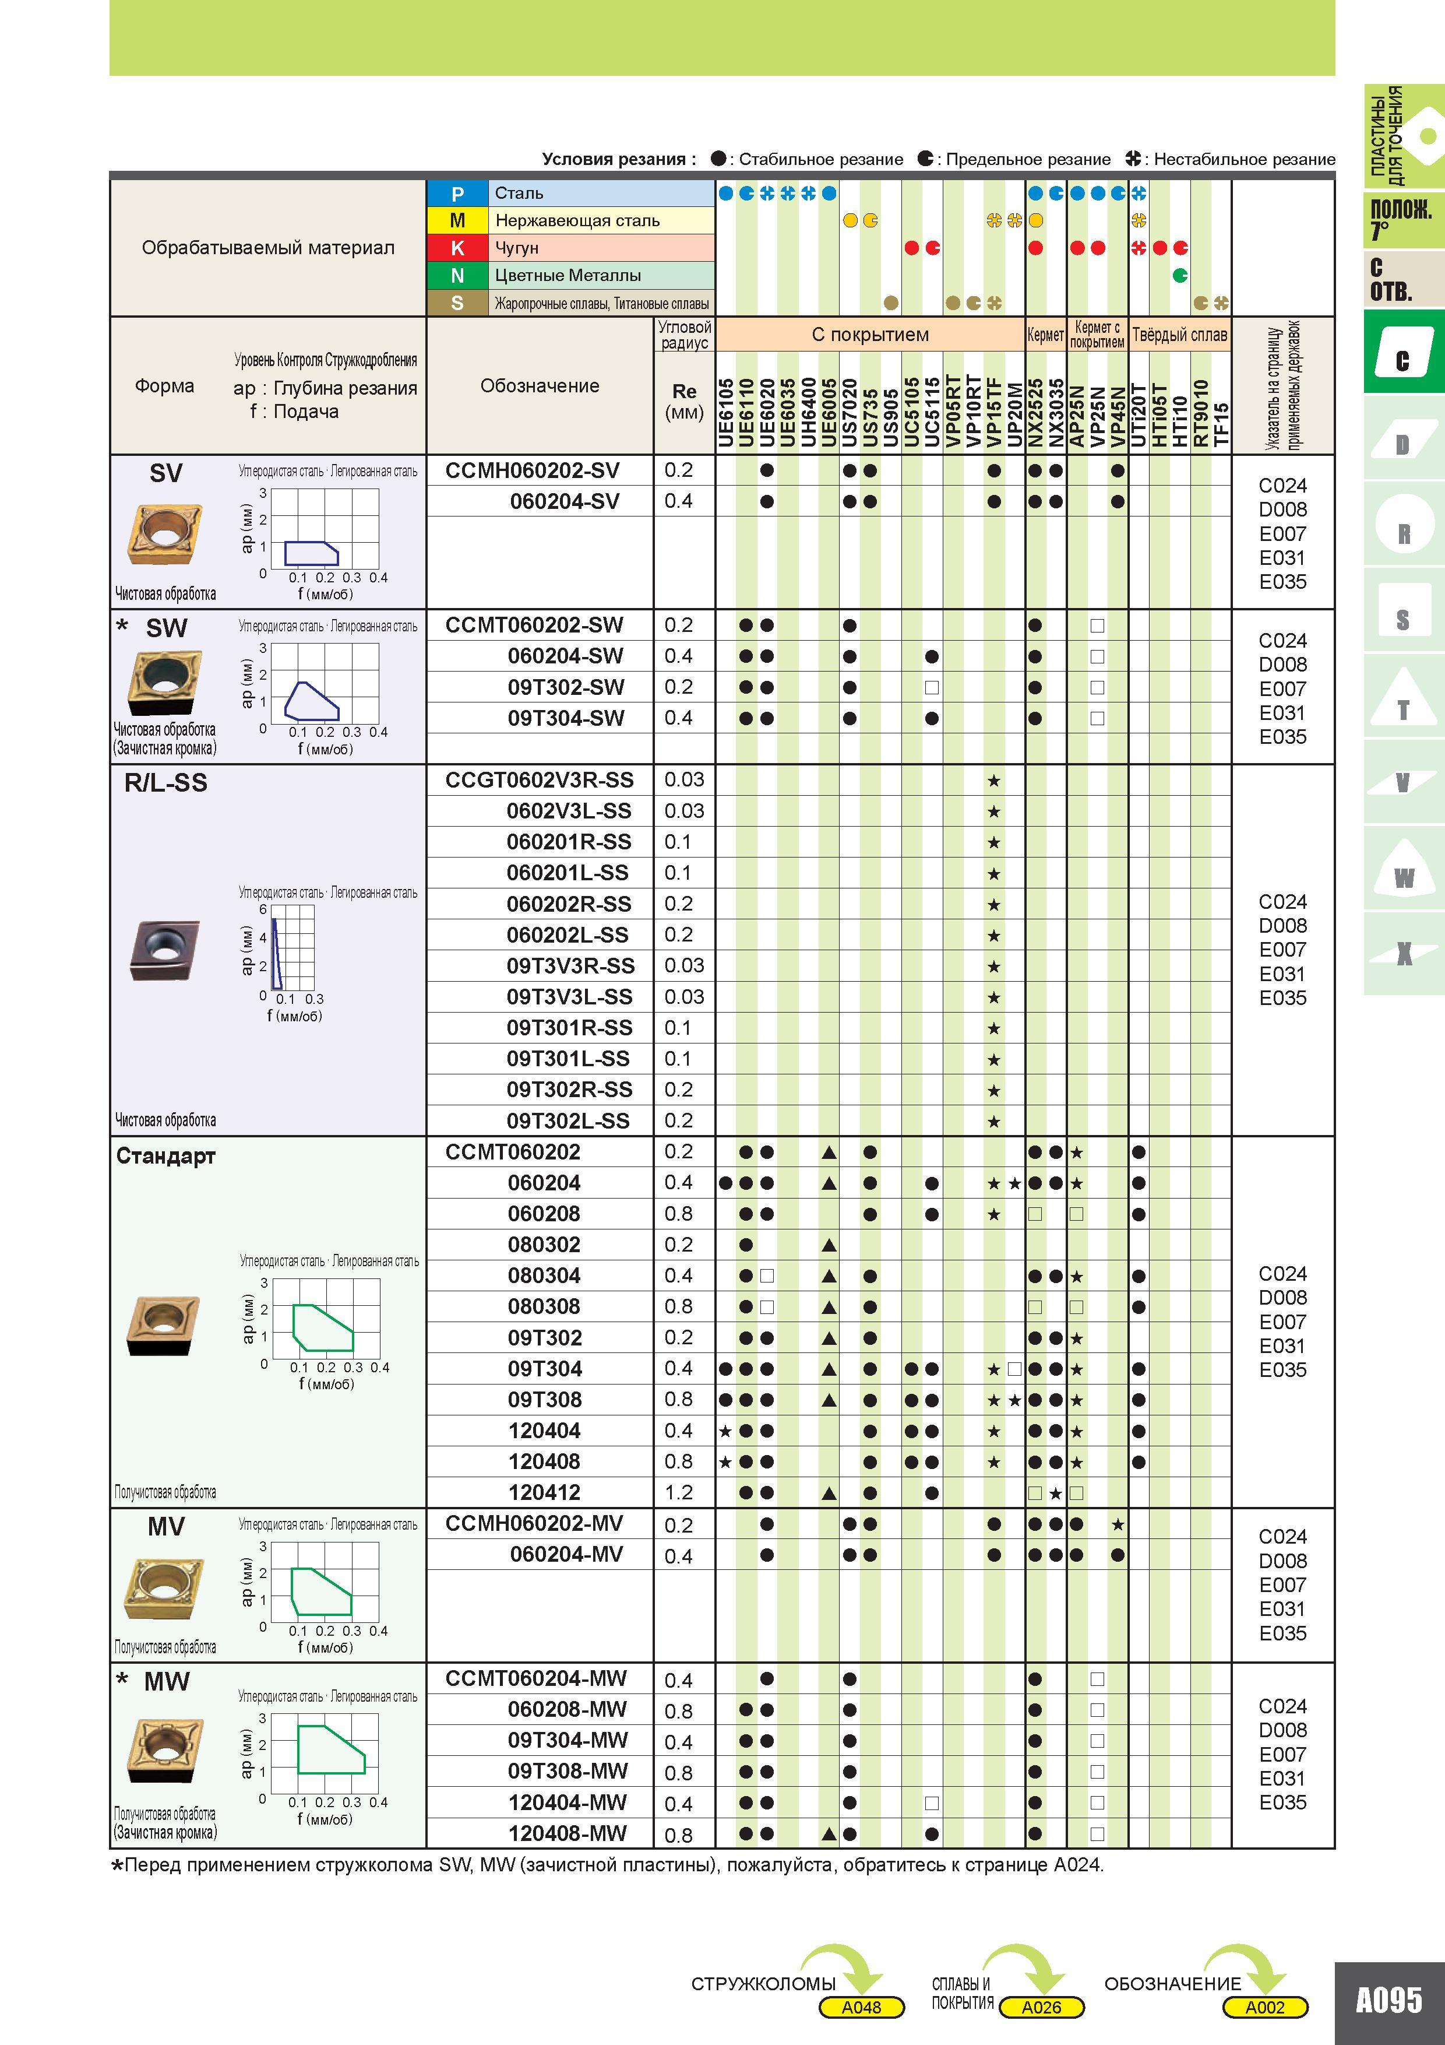Click the SW wiper insert photo

coord(165,682)
